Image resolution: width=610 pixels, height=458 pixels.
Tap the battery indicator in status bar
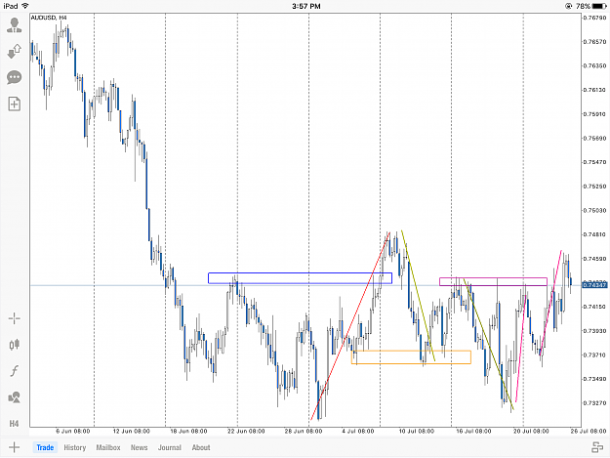coord(599,6)
